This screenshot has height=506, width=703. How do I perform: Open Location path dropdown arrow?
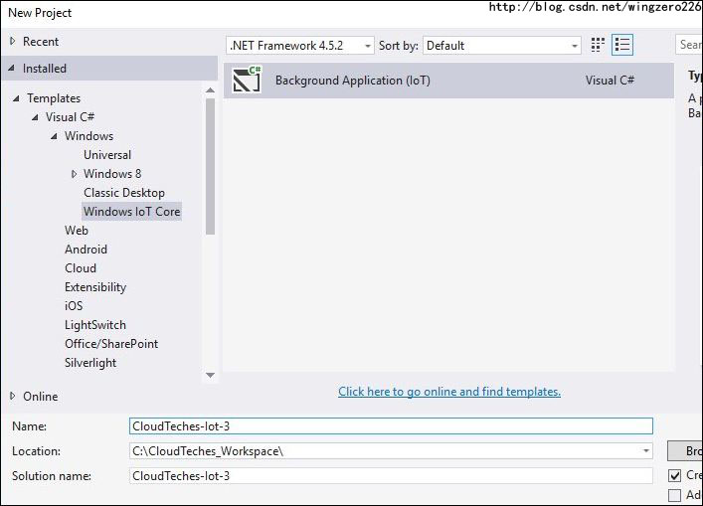point(646,451)
